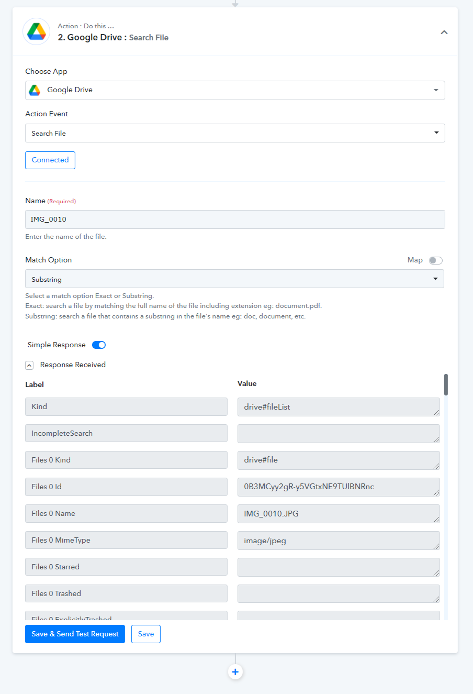The width and height of the screenshot is (473, 694).
Task: Click the resize handle of IMG_0010.JPG value box
Action: (x=436, y=520)
